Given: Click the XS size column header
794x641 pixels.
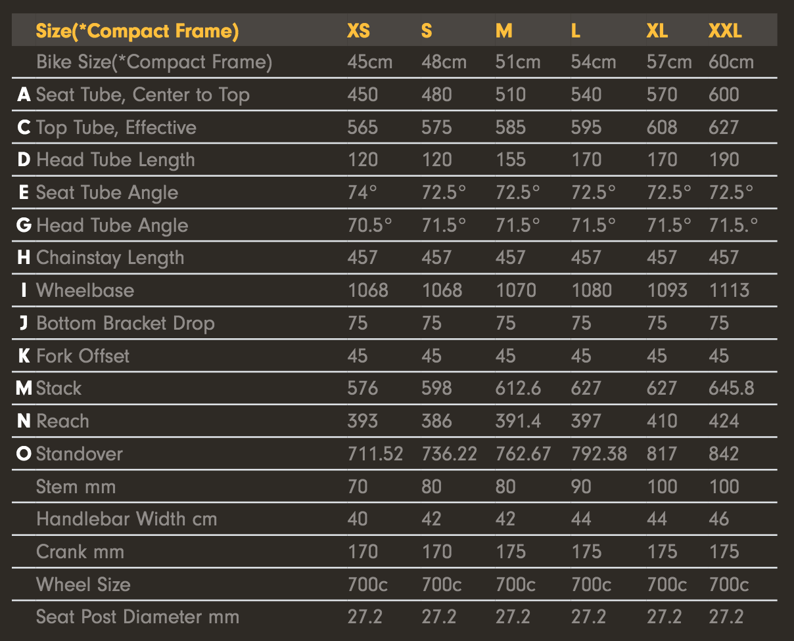Looking at the screenshot, I should point(358,31).
